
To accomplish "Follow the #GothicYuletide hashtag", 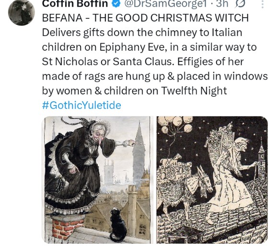I will (81, 106).
